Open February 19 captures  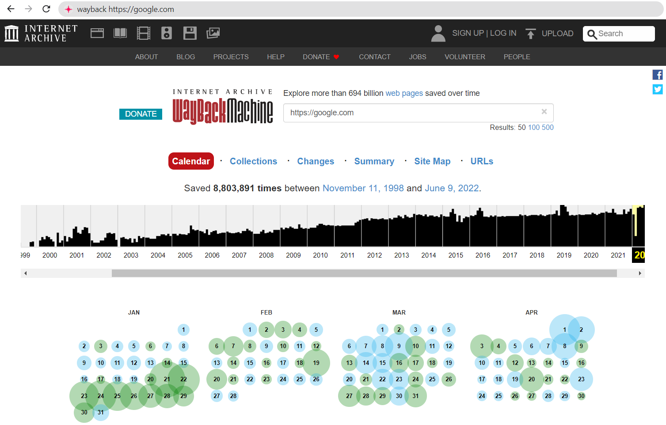click(x=316, y=363)
